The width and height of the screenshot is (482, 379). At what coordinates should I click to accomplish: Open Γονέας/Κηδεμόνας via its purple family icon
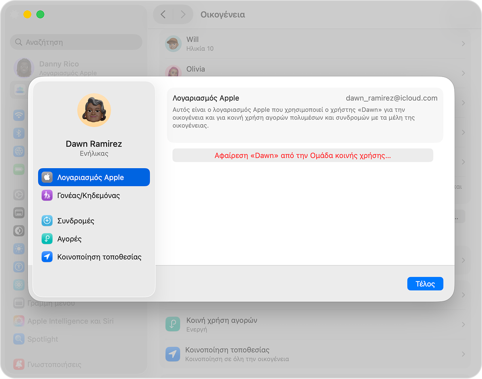[x=48, y=196]
